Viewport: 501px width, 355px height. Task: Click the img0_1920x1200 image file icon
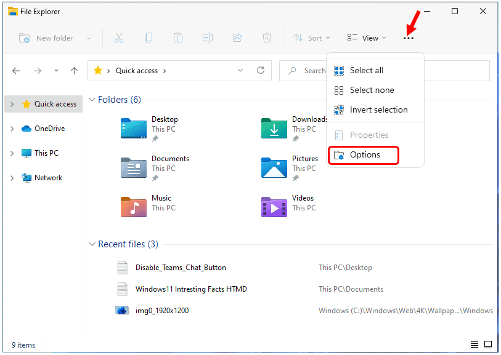pos(122,310)
